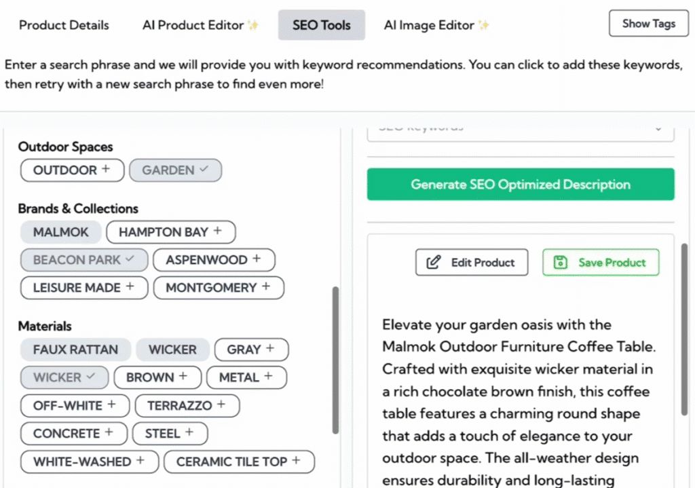Open the AI Image Editor tab
The width and height of the screenshot is (695, 488).
[436, 25]
